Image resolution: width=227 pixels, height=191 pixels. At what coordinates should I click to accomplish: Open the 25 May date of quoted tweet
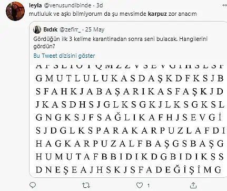95,29
